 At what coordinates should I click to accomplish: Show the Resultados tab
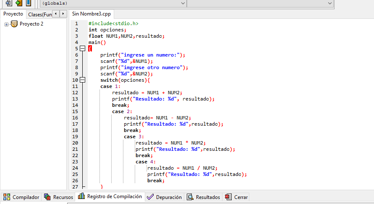(x=204, y=197)
